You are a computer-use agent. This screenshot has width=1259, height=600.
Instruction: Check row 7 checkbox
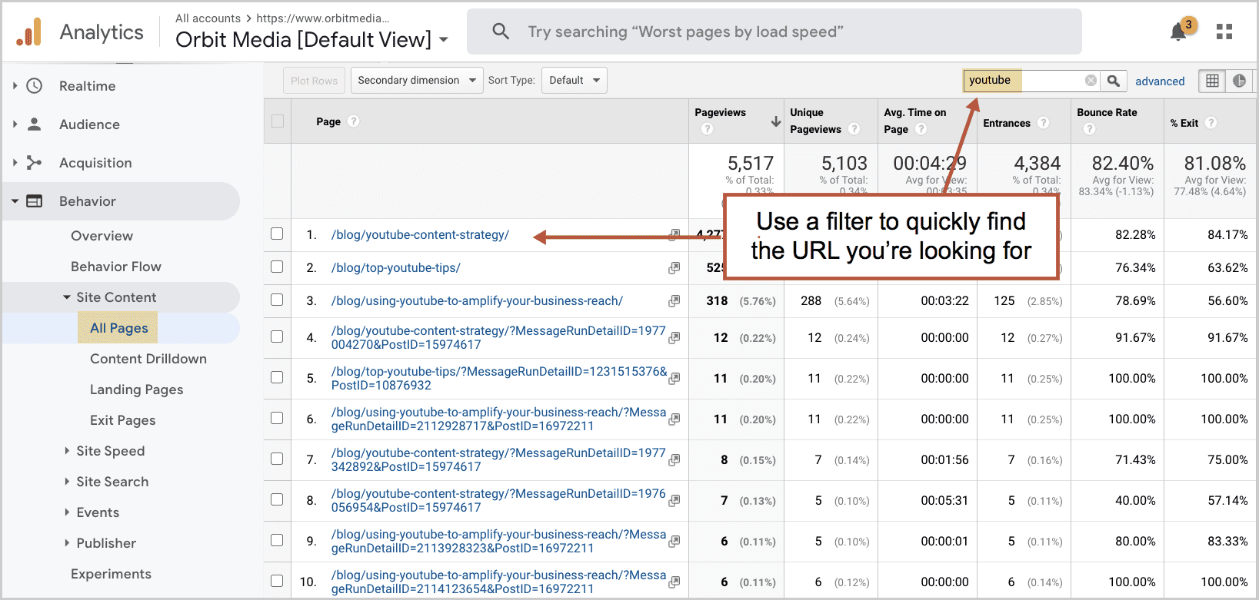coord(277,459)
